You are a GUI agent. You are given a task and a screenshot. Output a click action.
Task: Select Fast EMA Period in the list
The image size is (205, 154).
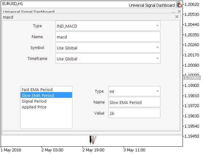point(46,90)
